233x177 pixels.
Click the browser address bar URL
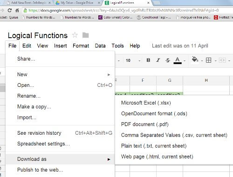(x=123, y=11)
